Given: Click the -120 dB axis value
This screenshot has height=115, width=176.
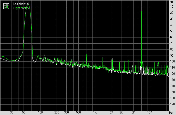Looking at the screenshot, I should (x=172, y=74).
